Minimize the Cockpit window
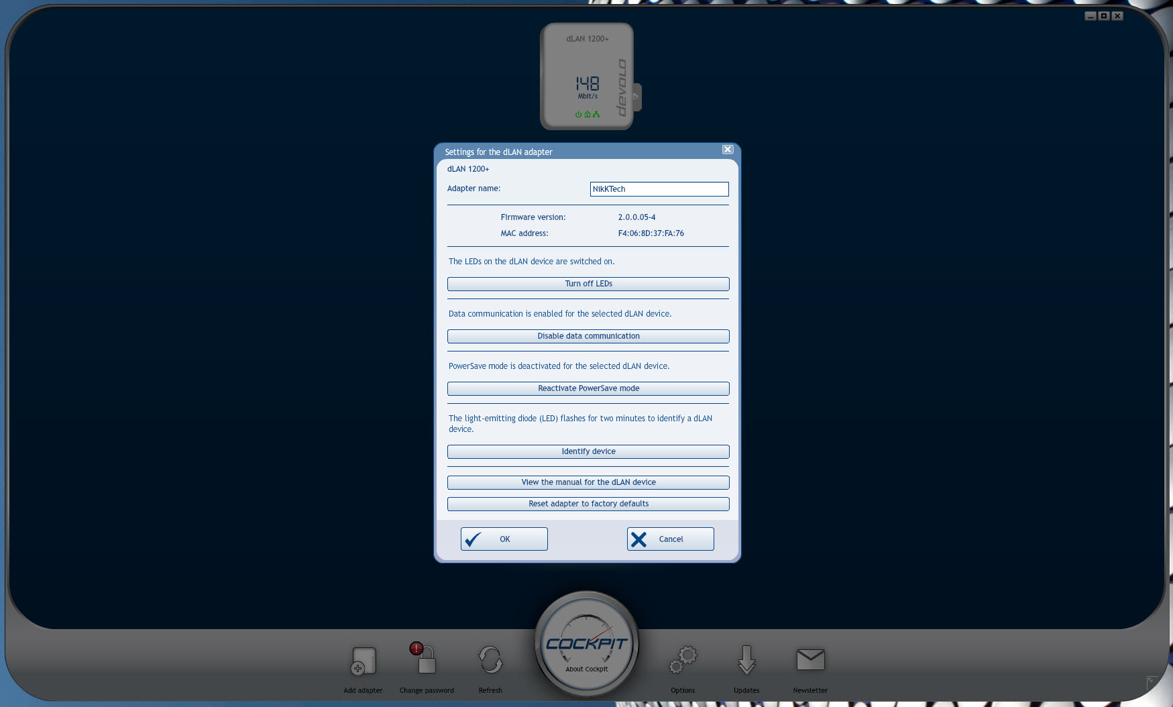The height and width of the screenshot is (707, 1173). coord(1091,16)
